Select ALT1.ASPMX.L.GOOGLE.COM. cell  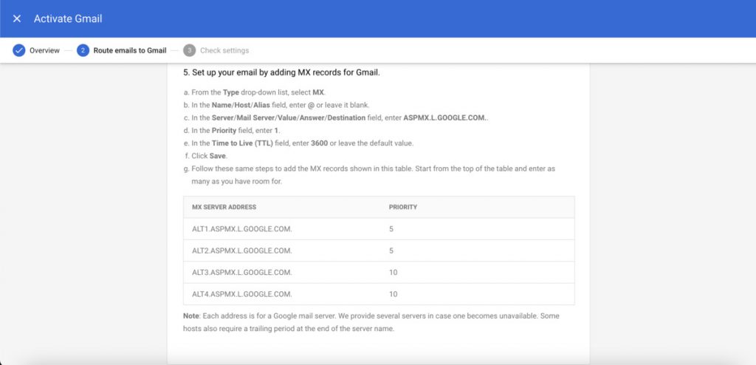click(242, 229)
